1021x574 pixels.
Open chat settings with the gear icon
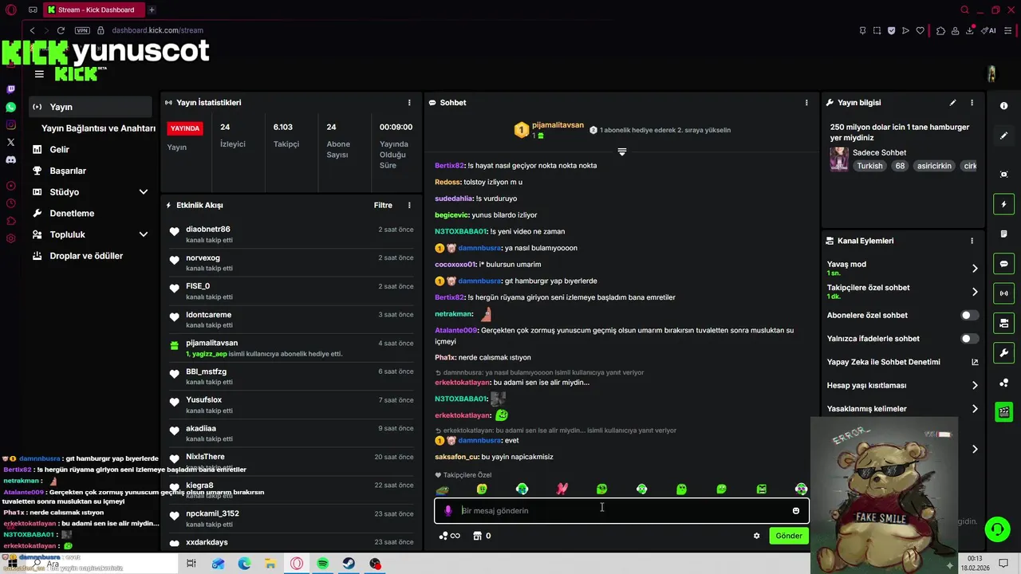pos(756,536)
